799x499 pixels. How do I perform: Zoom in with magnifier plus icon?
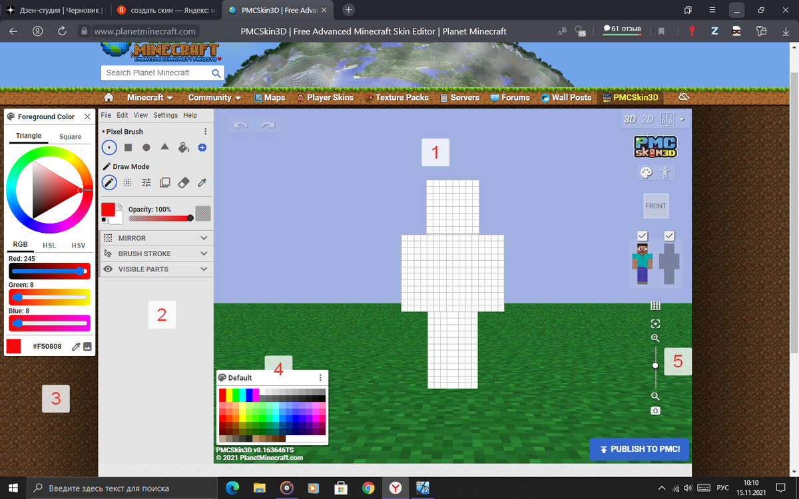coord(655,338)
